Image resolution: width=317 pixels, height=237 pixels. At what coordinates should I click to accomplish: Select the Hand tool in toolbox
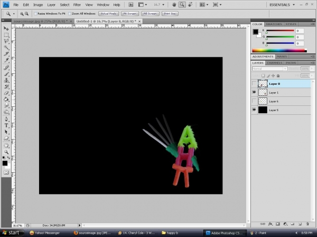click(6, 145)
